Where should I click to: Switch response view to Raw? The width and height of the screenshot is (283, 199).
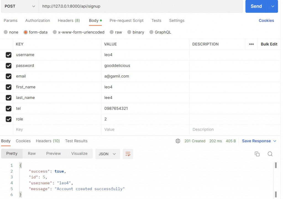click(x=32, y=154)
